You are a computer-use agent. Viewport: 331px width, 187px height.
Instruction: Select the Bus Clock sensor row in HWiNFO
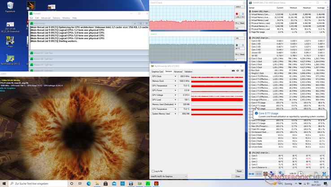click(x=287, y=70)
